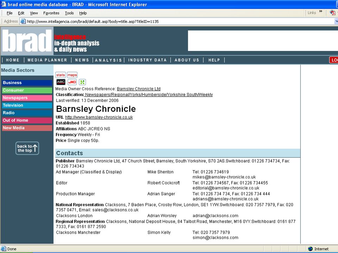Screen dimensions: 338x253
Task: Select the Radio media sector
Action: (x=27, y=113)
